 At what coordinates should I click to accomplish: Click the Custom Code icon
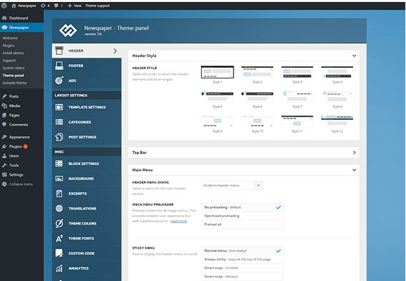(x=59, y=253)
